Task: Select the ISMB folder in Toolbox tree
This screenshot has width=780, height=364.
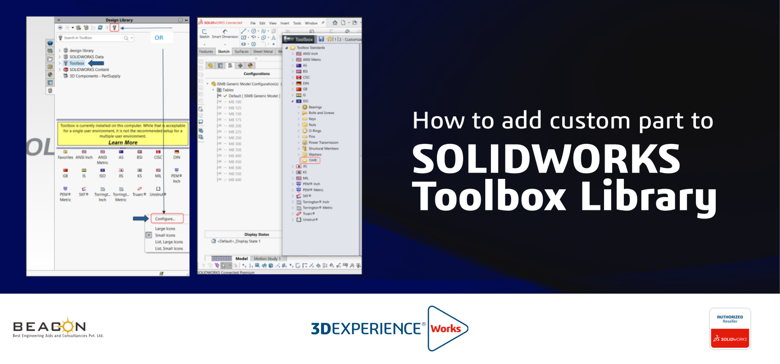Action: pos(311,160)
